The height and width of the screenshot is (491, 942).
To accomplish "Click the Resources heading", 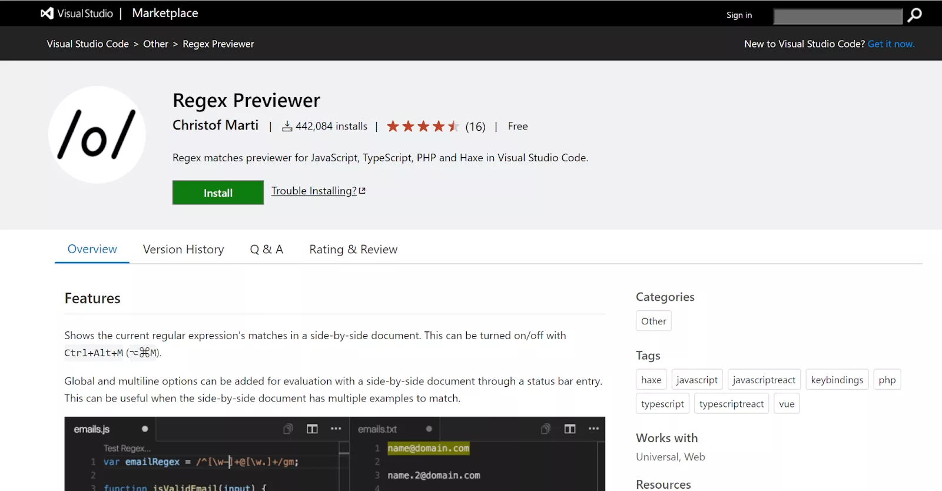I will click(664, 484).
